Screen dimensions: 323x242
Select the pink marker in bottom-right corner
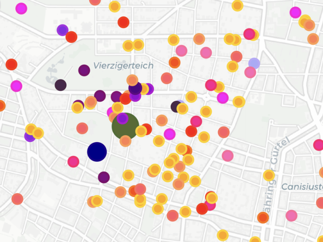coord(292,216)
